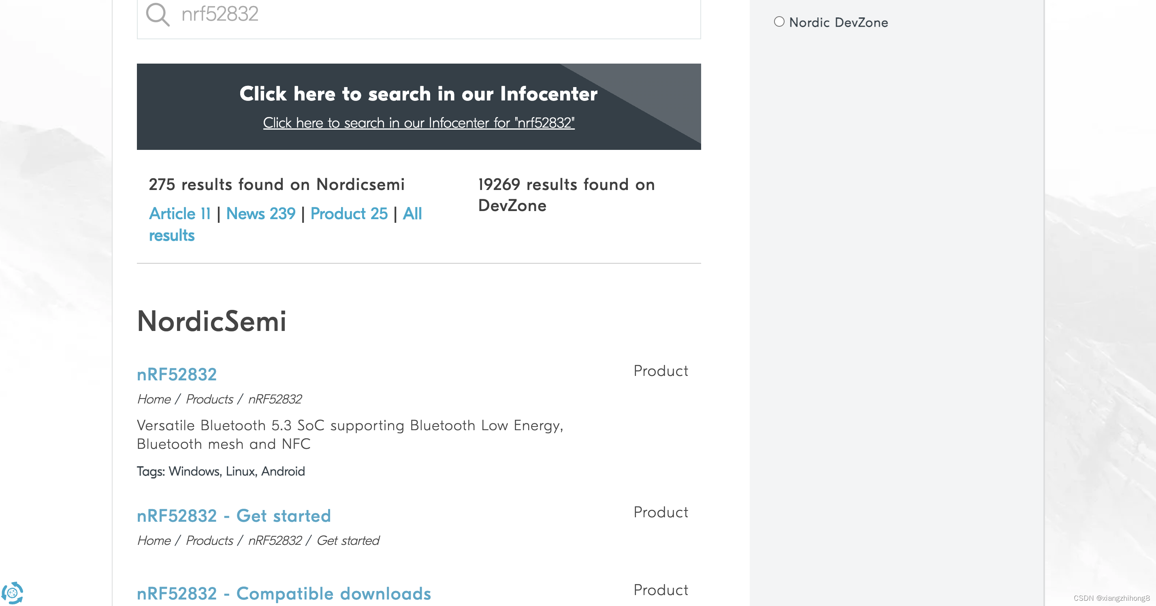Click Get started breadcrumb in second result
1156x606 pixels.
348,540
